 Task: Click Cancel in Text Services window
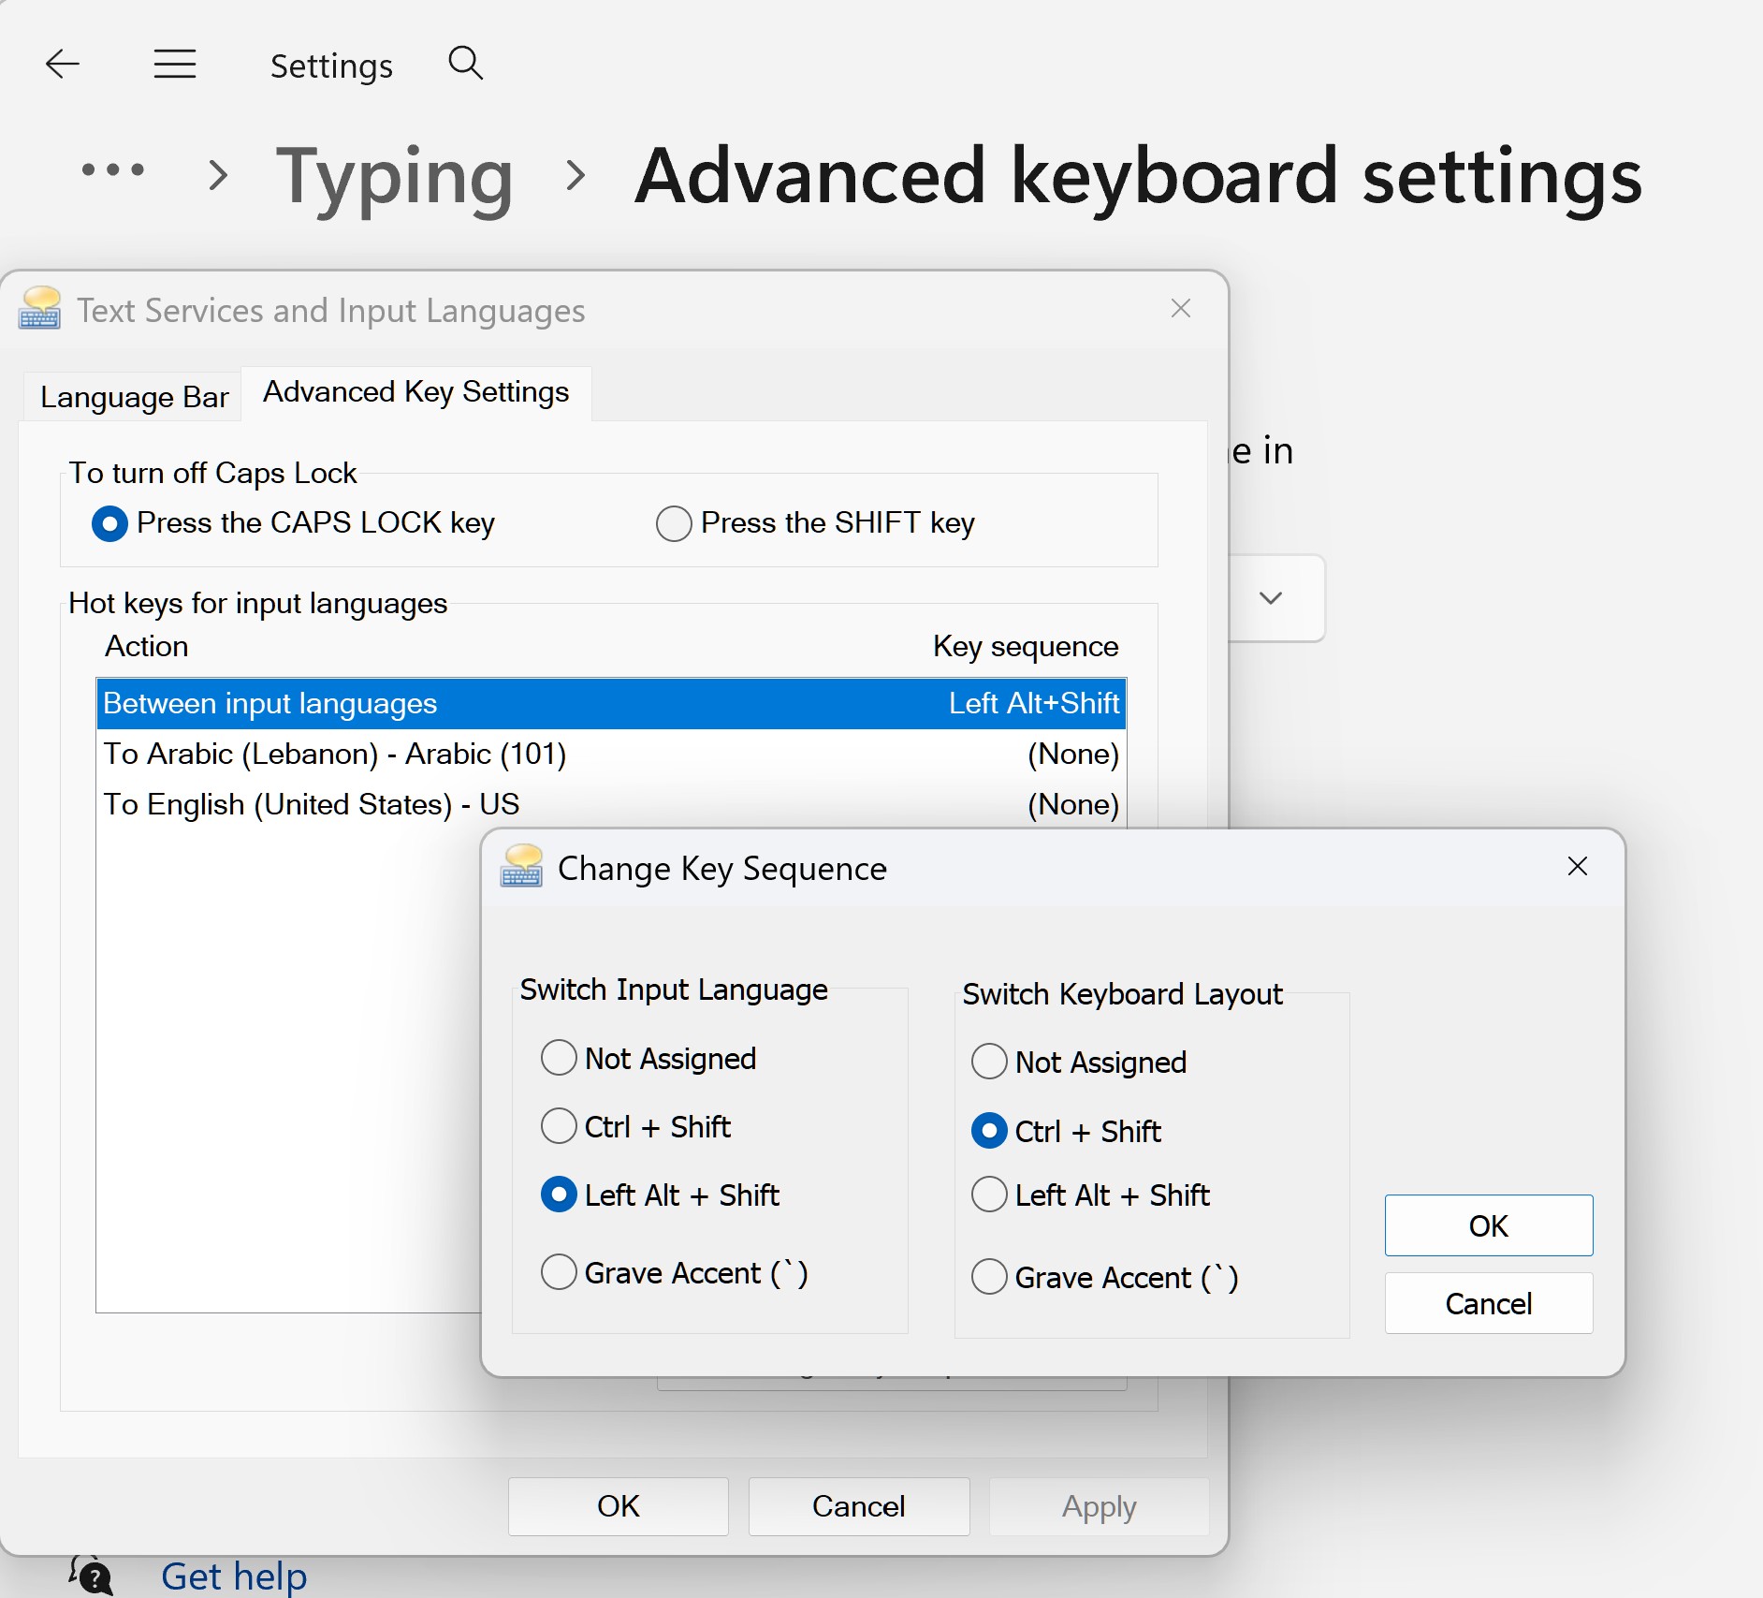click(859, 1506)
